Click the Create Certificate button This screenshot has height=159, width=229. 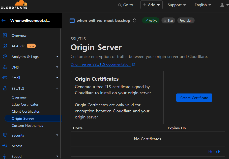tap(194, 98)
